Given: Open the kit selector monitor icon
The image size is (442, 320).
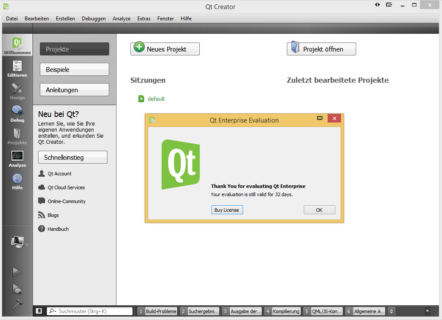Looking at the screenshot, I should click(x=17, y=242).
